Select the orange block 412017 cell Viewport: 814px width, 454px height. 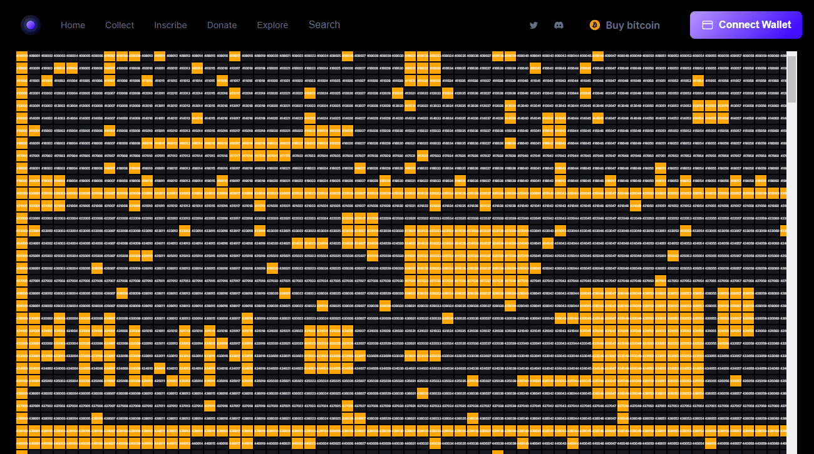235,93
